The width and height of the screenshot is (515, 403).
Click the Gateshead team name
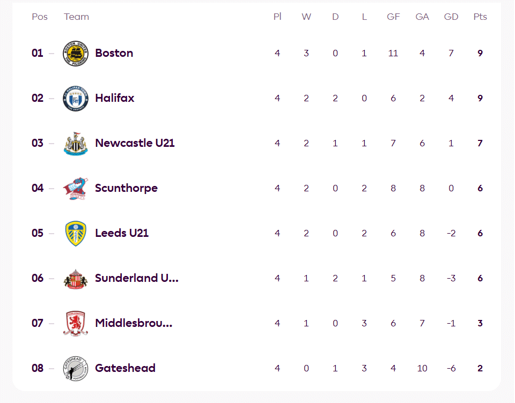[125, 368]
